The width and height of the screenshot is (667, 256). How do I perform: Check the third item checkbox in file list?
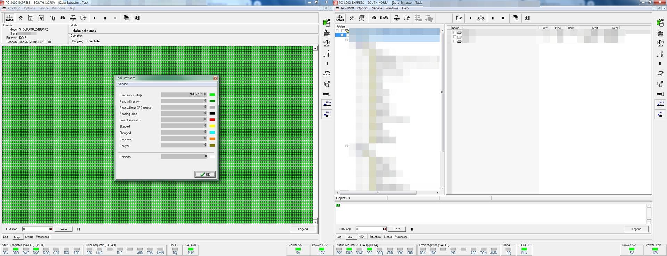click(x=454, y=41)
